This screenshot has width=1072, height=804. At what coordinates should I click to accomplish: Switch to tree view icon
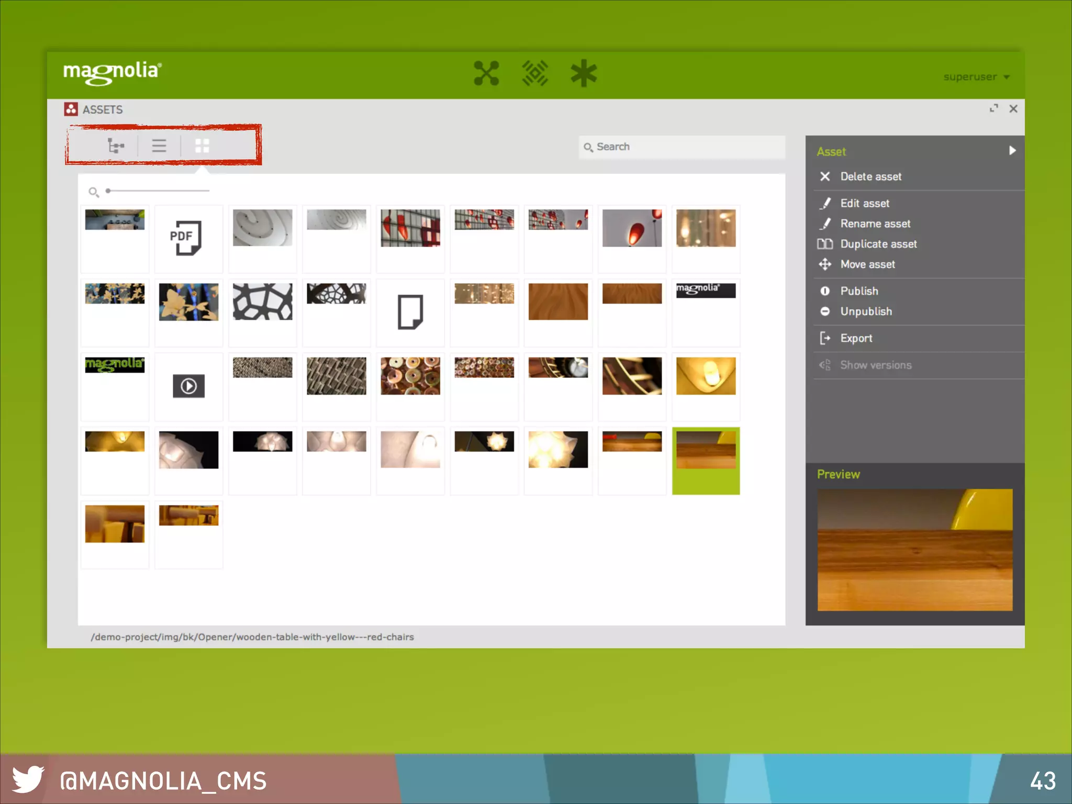point(116,146)
